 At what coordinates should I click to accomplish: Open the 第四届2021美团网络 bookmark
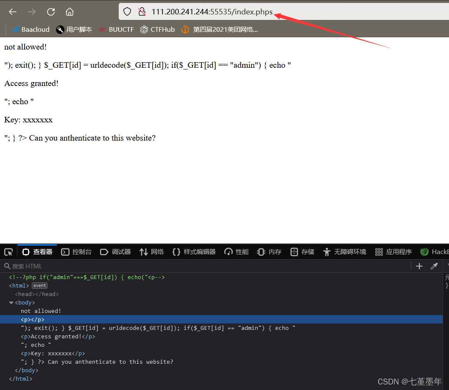(x=220, y=30)
